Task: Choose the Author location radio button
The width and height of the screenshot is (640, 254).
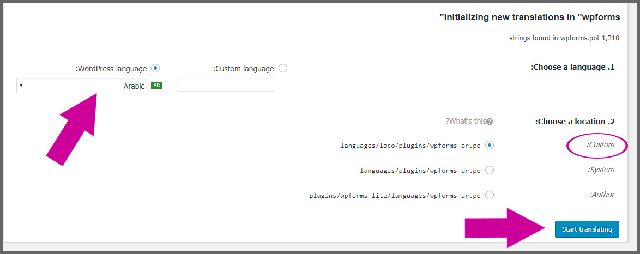Action: tap(490, 195)
